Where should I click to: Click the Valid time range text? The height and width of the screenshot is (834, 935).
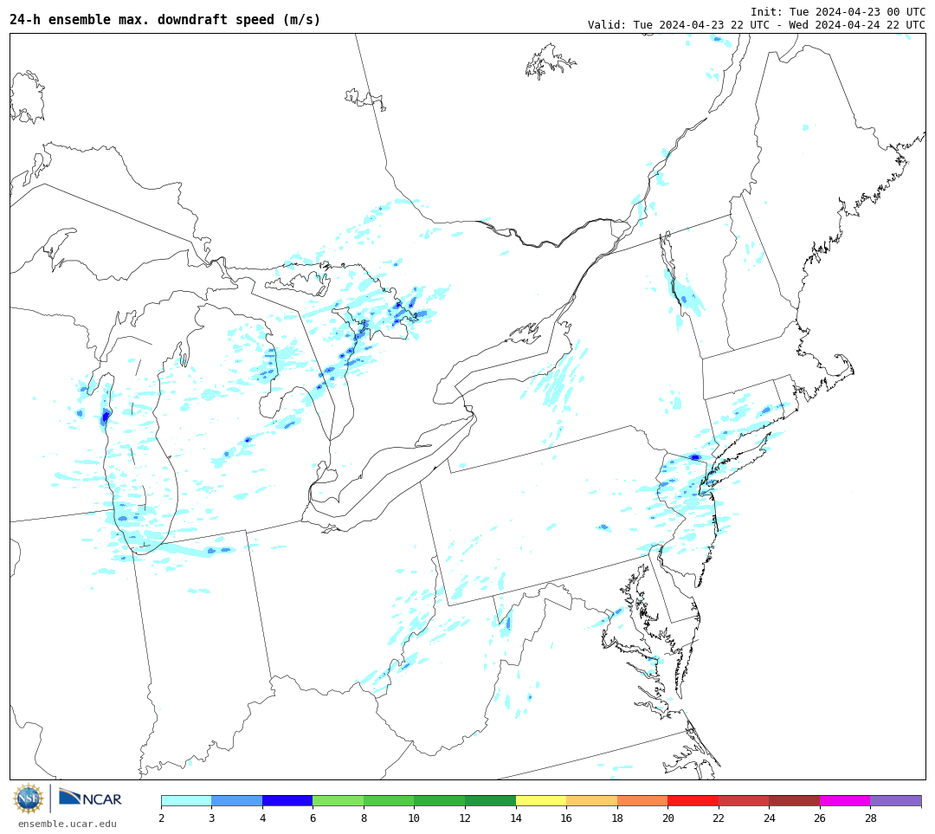(757, 25)
